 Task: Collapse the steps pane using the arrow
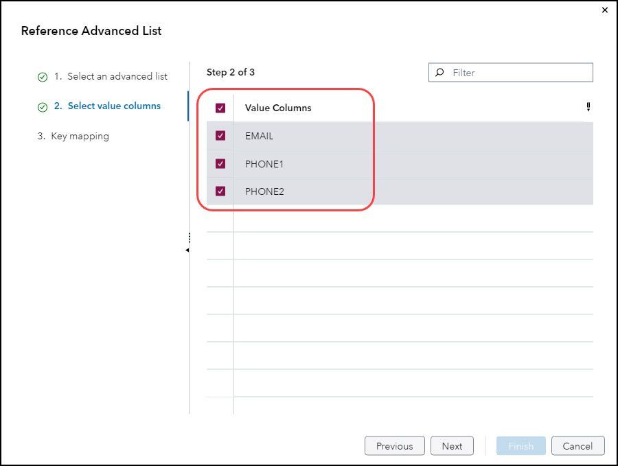click(187, 251)
